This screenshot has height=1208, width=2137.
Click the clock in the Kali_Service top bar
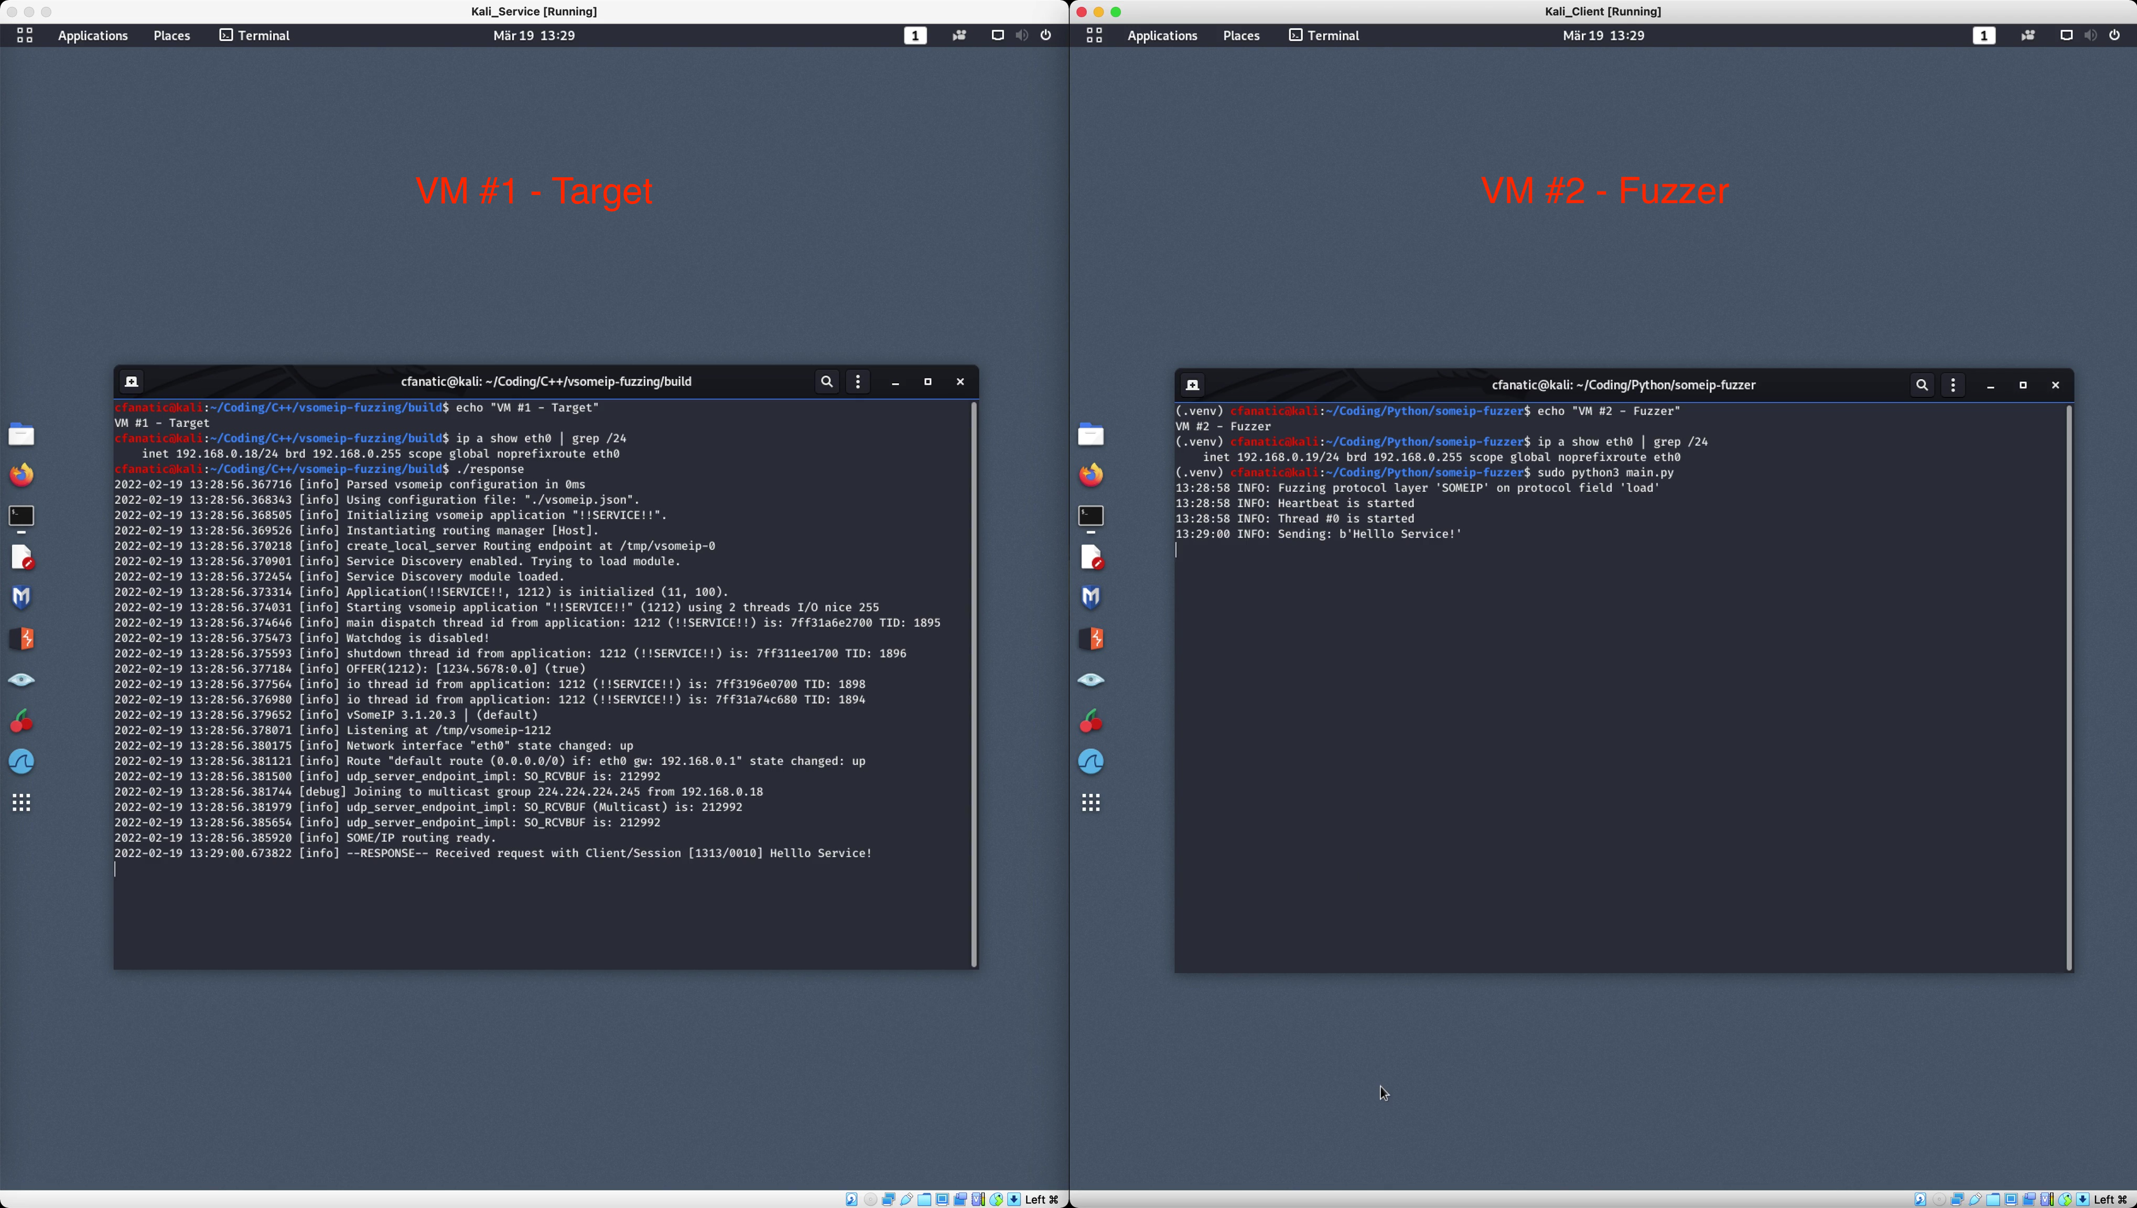(x=533, y=36)
